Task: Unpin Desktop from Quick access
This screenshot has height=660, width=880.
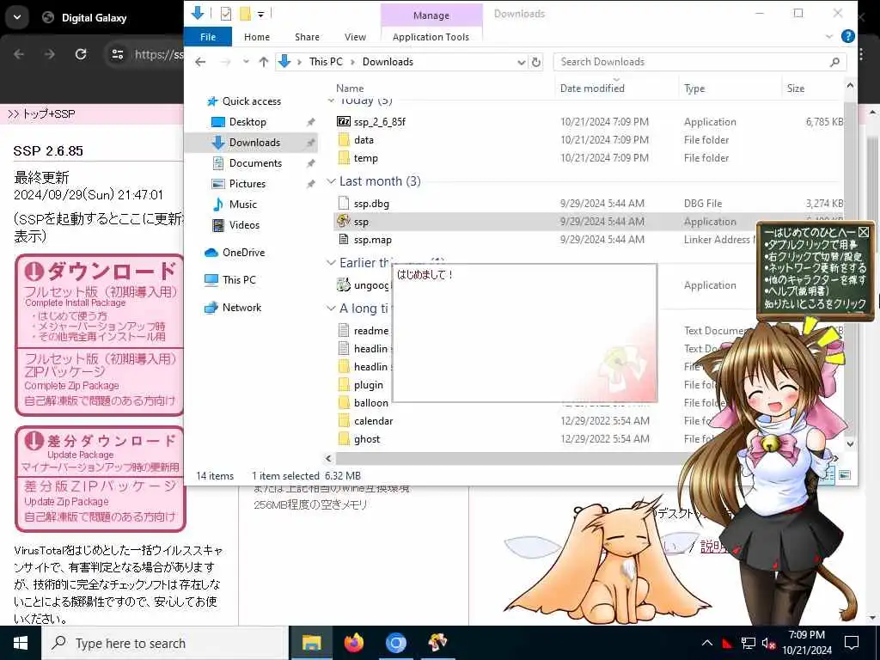Action: [x=310, y=122]
